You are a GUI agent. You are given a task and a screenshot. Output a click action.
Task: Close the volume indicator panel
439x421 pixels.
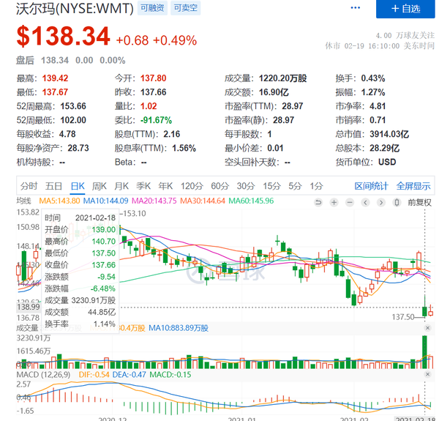[x=427, y=328]
